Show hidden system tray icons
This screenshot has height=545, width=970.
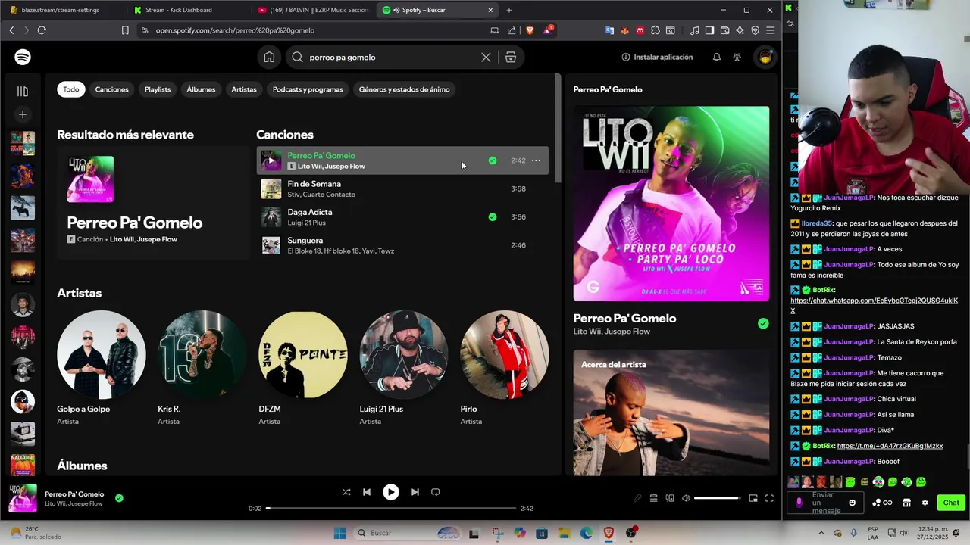click(821, 533)
